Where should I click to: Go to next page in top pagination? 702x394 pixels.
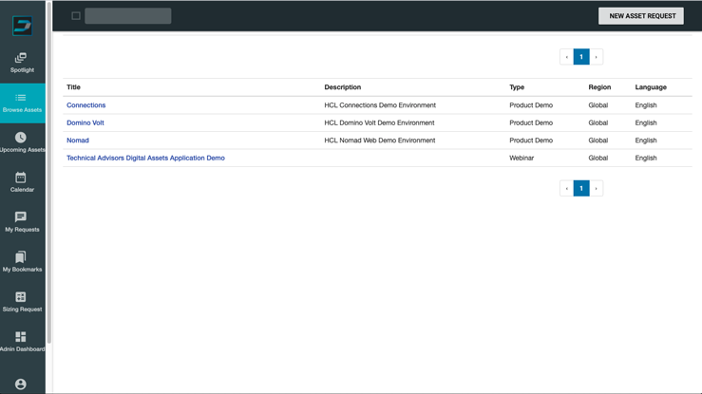pos(596,57)
